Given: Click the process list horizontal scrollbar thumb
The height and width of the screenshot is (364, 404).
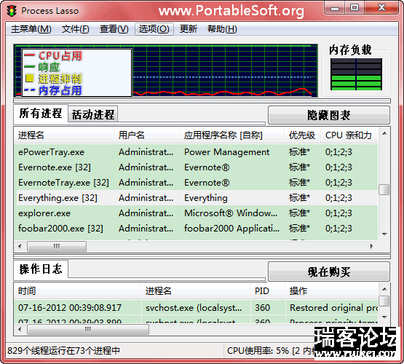Looking at the screenshot, I should (57, 246).
